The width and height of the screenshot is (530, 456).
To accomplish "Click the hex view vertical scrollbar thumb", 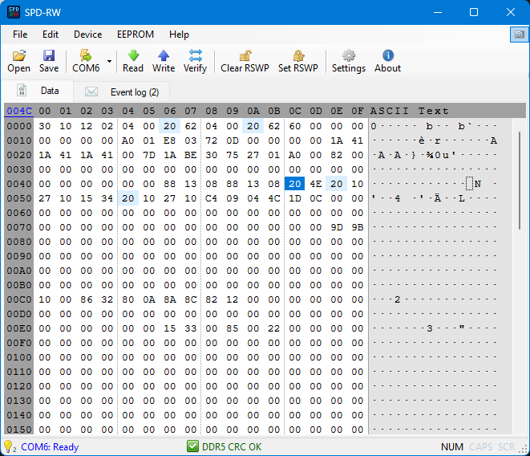I will pos(520,181).
